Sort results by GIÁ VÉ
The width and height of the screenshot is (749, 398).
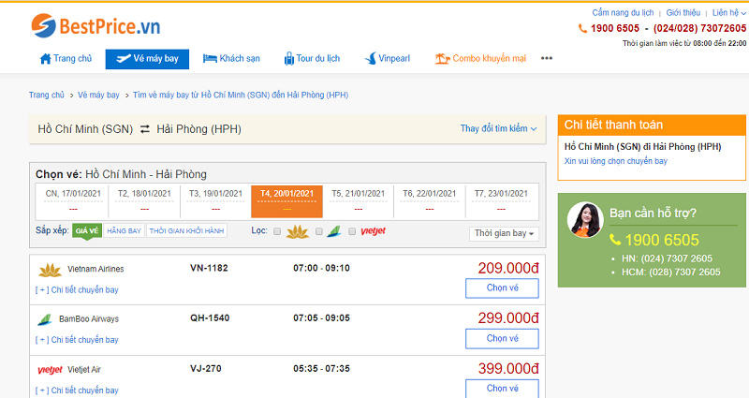pyautogui.click(x=87, y=230)
